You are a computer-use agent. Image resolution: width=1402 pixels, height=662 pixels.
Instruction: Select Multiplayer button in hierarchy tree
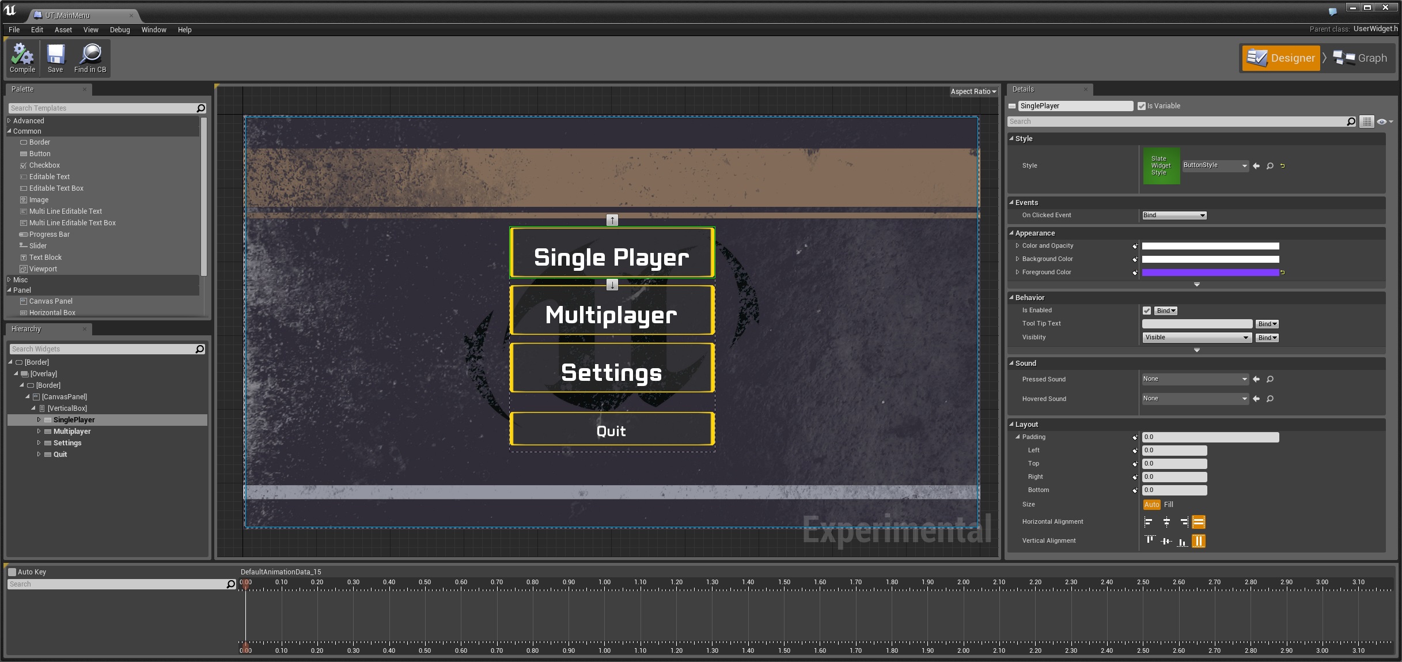71,431
